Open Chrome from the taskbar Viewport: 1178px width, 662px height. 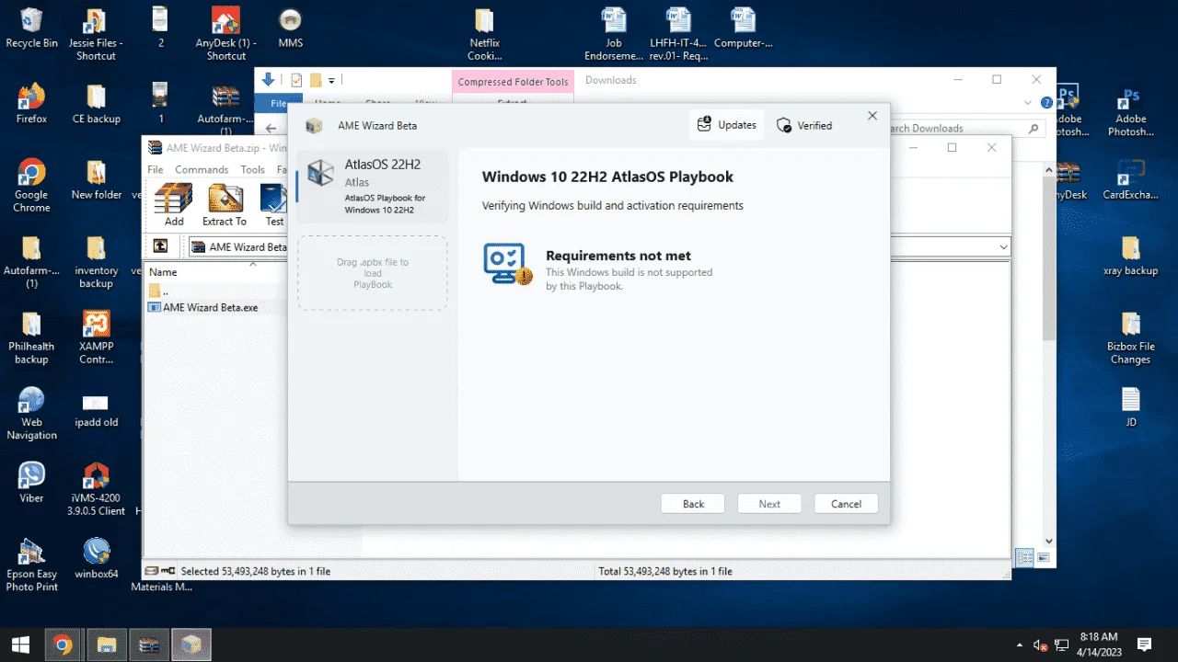point(63,645)
